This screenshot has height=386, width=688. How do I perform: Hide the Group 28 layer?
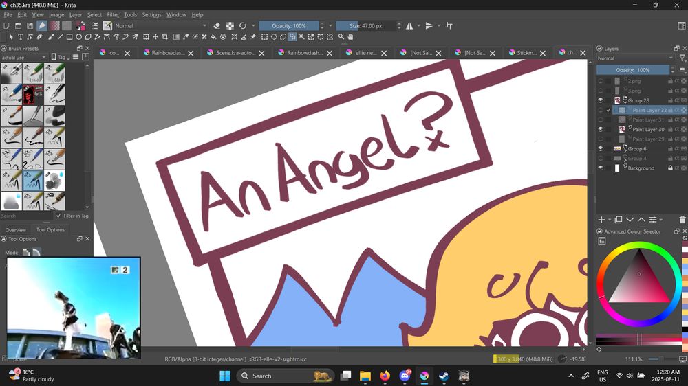pyautogui.click(x=600, y=100)
